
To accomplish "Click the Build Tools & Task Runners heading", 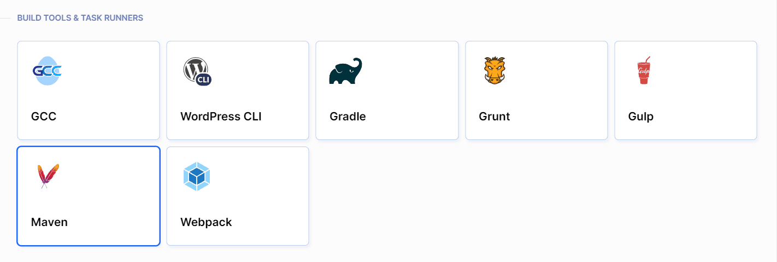I will pos(80,18).
